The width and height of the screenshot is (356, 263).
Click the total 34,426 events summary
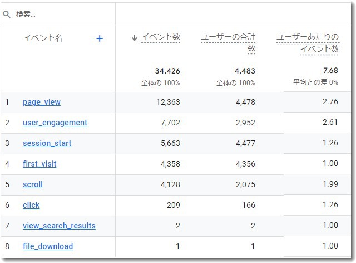167,71
